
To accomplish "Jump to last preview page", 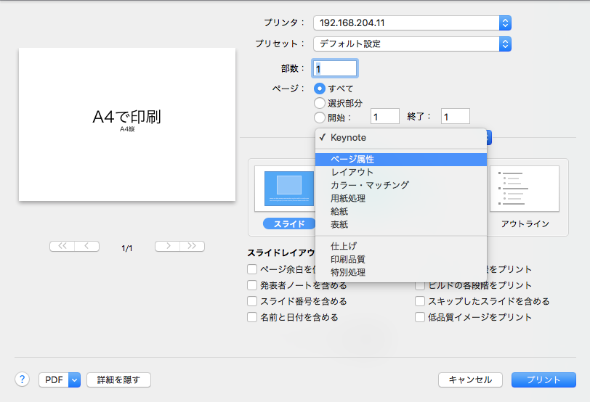I will click(192, 247).
